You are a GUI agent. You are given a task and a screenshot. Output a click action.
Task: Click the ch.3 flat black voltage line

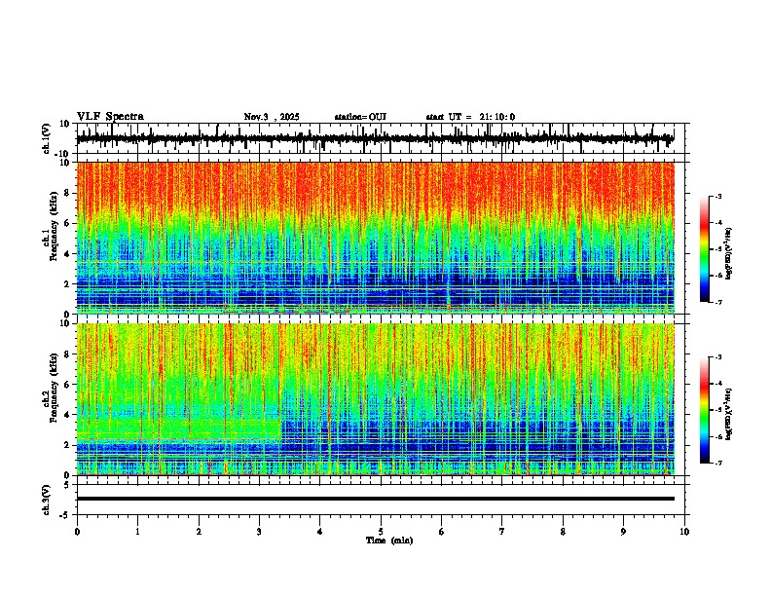[x=376, y=499]
